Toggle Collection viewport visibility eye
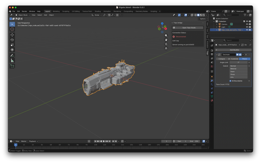Viewport: 261px width, 163px height. coord(247,21)
